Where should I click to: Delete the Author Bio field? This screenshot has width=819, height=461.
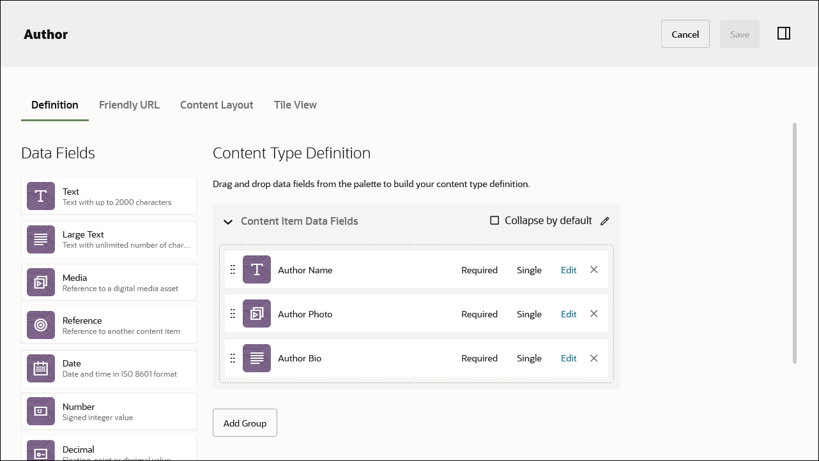pyautogui.click(x=594, y=358)
